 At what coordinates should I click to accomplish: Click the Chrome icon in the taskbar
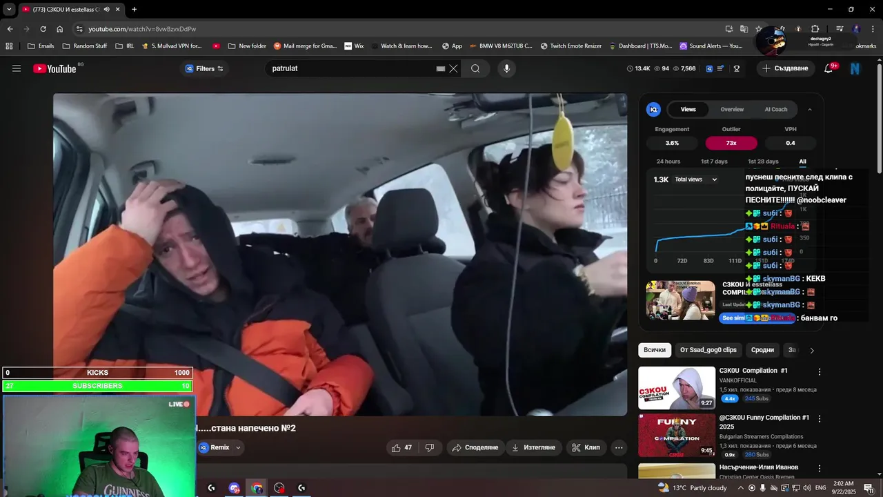(257, 488)
